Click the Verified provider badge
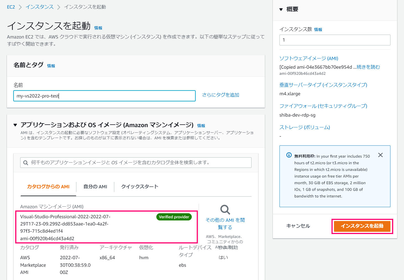Image resolution: width=404 pixels, height=280 pixels. pyautogui.click(x=174, y=217)
